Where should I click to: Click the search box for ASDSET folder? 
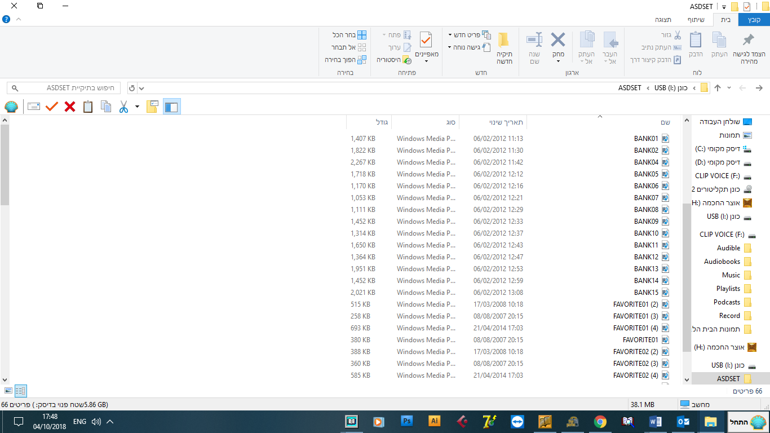pyautogui.click(x=64, y=88)
